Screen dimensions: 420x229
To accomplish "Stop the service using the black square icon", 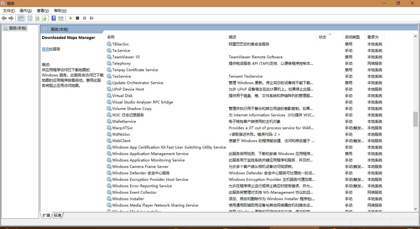I will point(77,18).
